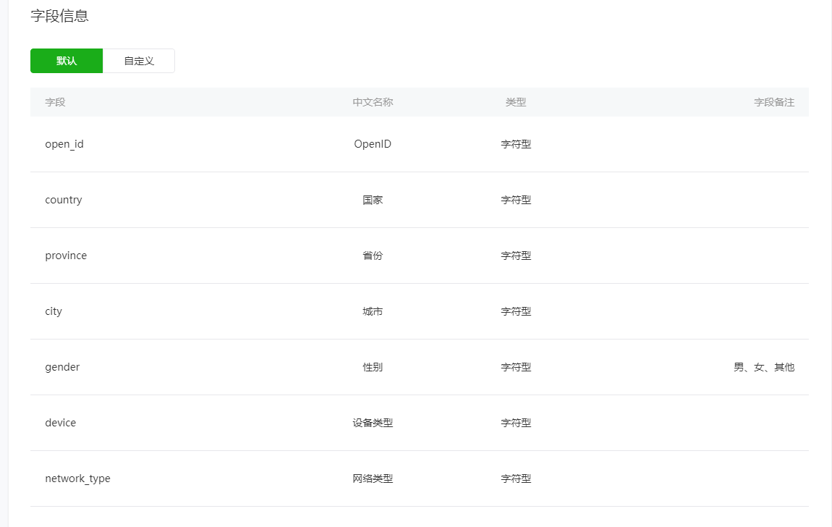Click 字符型 in the open_id row
Screen dimensions: 832x527
tap(516, 144)
